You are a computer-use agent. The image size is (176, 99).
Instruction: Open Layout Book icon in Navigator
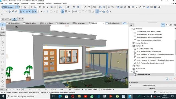pos(171,25)
